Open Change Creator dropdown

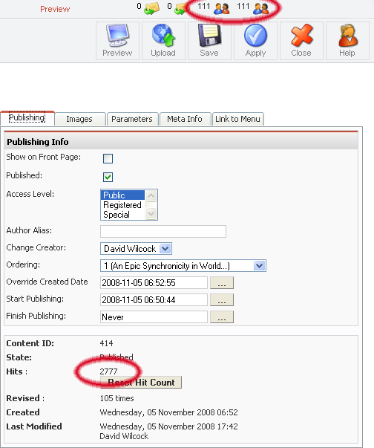136,249
